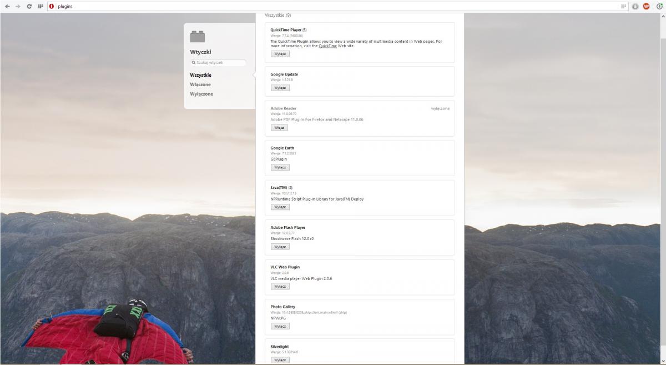
Task: Select the Wszystkie filter in sidebar
Action: point(200,75)
